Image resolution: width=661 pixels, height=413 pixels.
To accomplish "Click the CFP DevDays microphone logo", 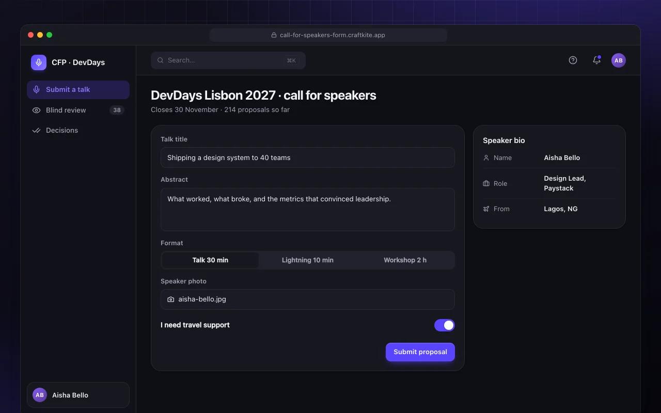I will 39,62.
